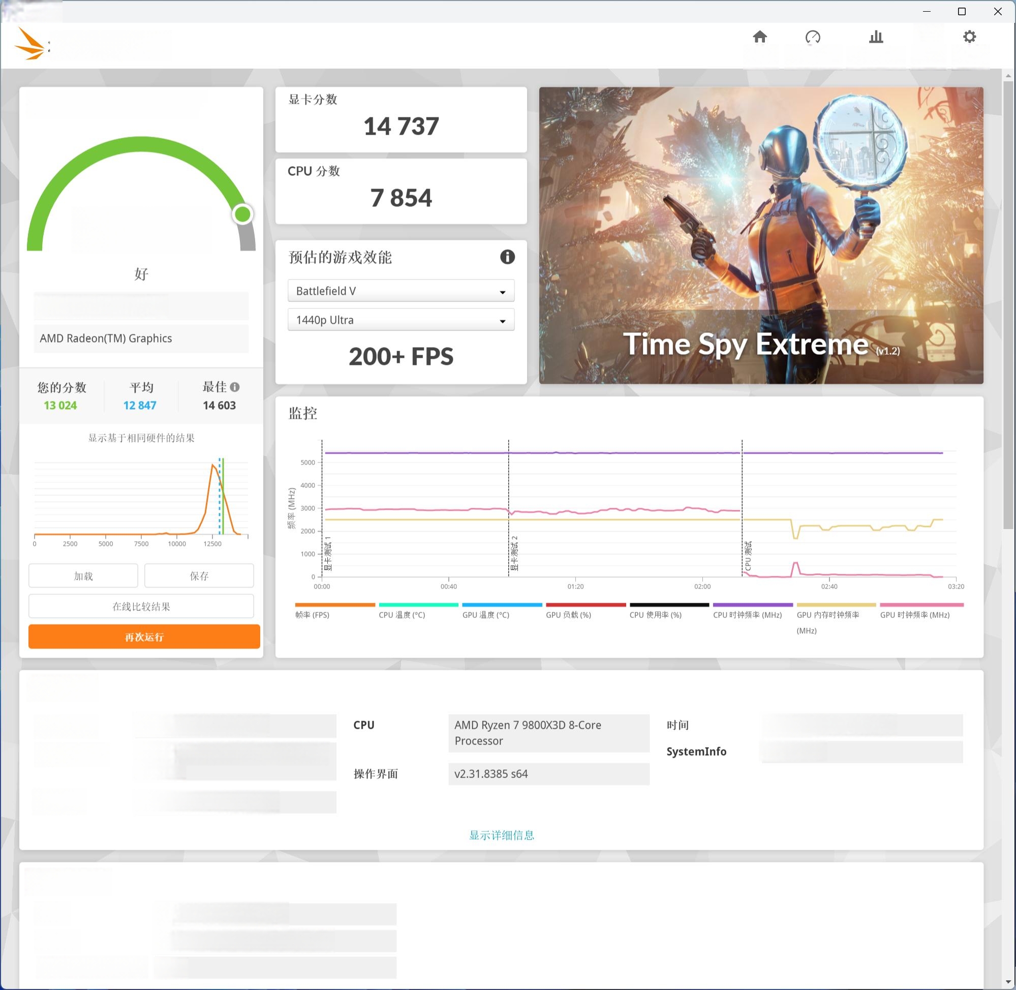Viewport: 1016px width, 990px height.
Task: Click the graphics score 14 737
Action: point(401,127)
